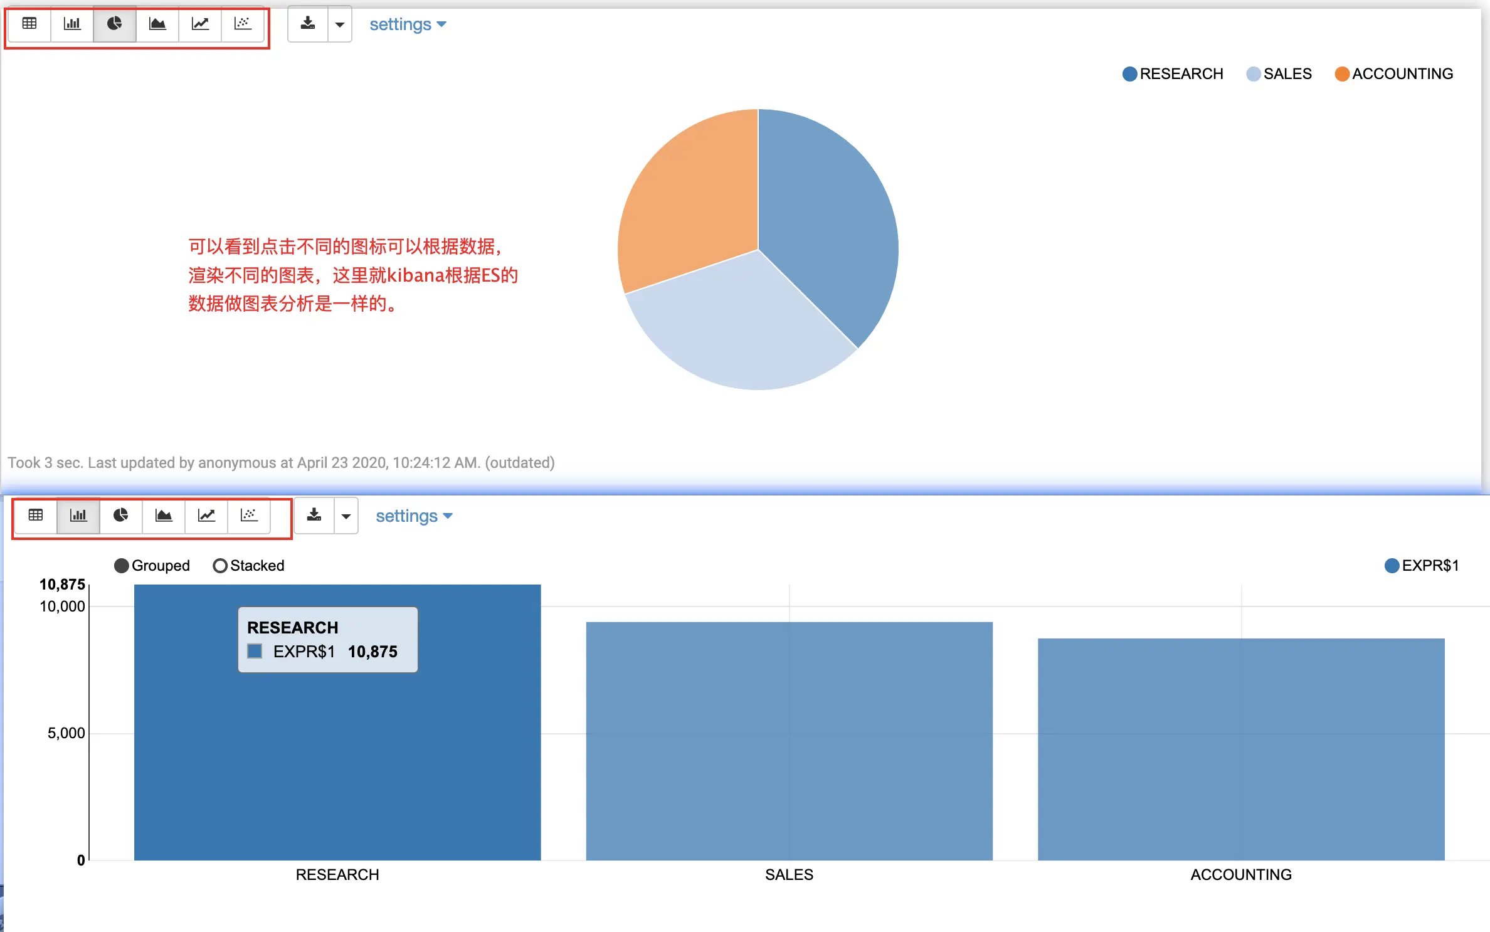The height and width of the screenshot is (932, 1490).
Task: Expand bottom download format dropdown arrow
Action: click(x=346, y=516)
